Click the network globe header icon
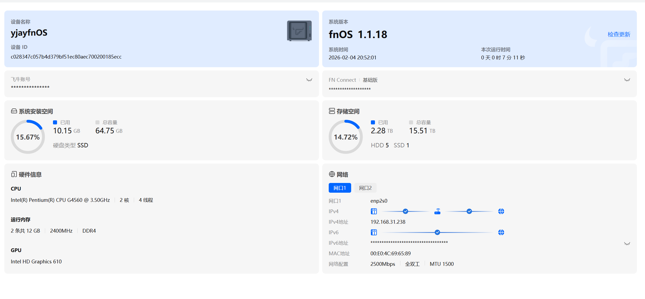This screenshot has width=645, height=299. 332,174
